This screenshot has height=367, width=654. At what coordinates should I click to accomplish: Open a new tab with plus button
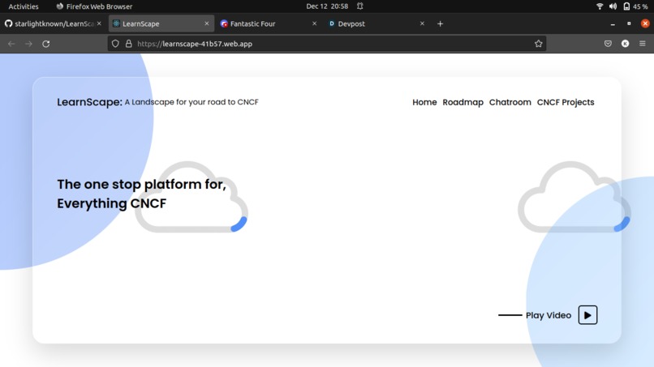point(440,23)
